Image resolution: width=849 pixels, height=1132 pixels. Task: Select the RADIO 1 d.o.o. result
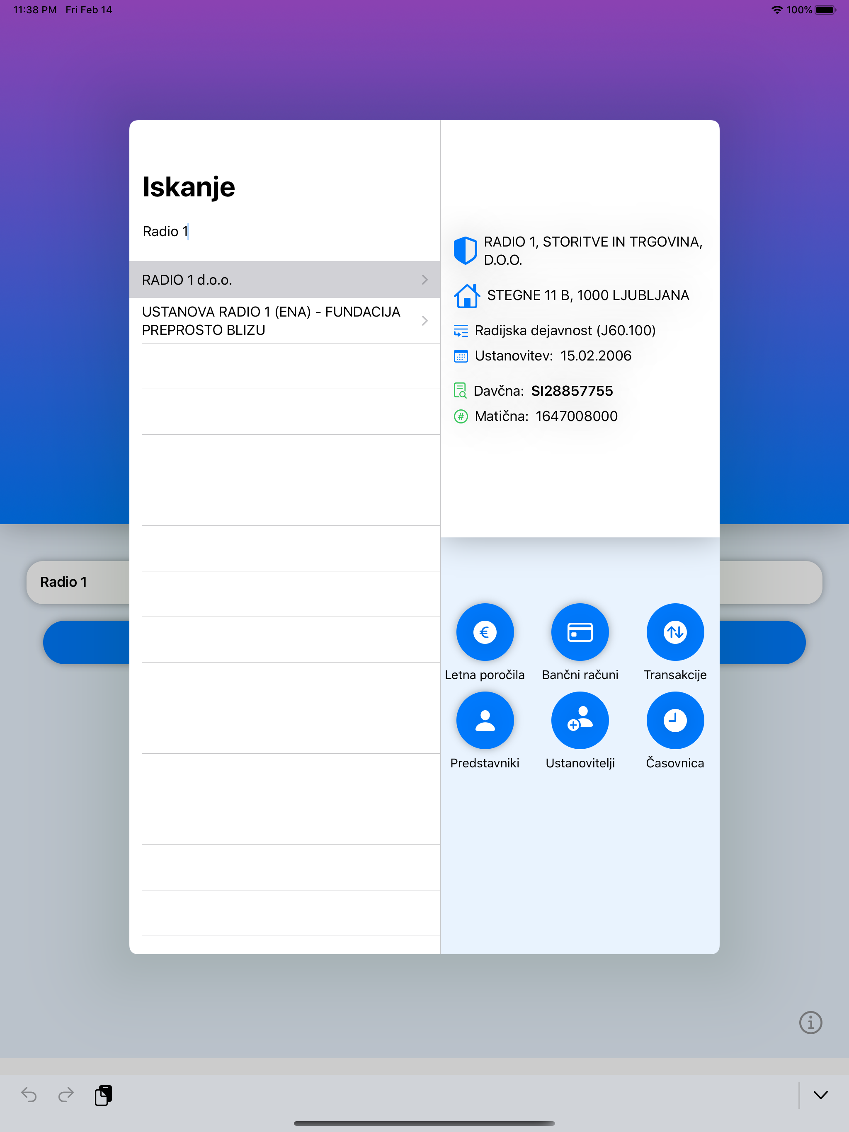click(x=285, y=279)
